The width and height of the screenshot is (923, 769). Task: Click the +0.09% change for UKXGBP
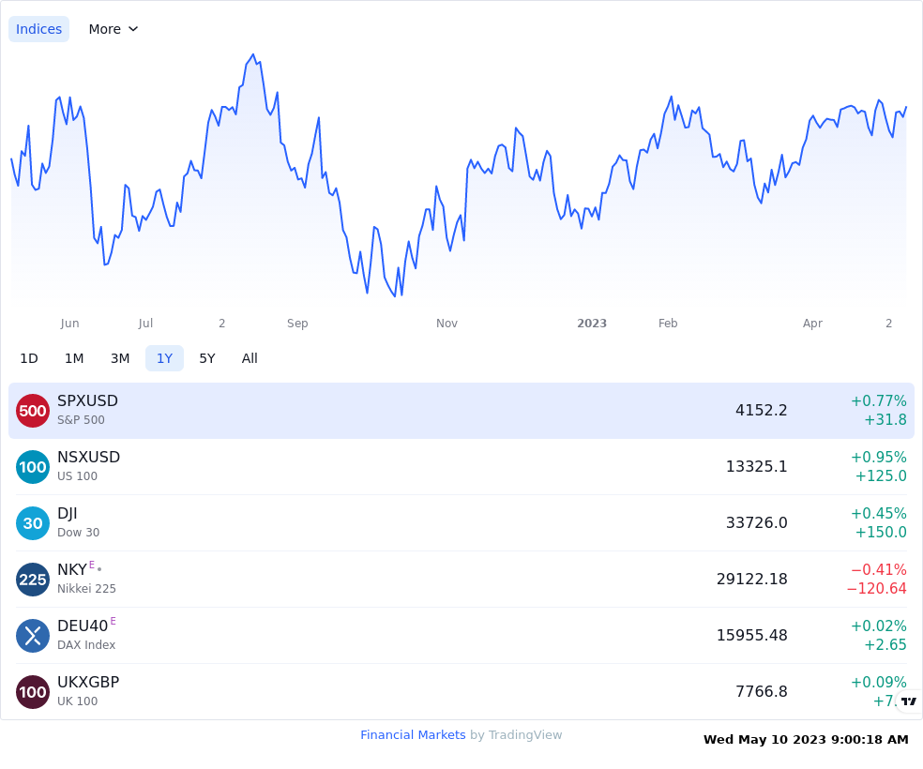[879, 683]
